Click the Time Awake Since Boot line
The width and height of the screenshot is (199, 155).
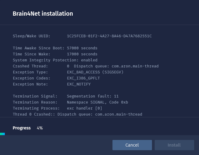pos(55,48)
